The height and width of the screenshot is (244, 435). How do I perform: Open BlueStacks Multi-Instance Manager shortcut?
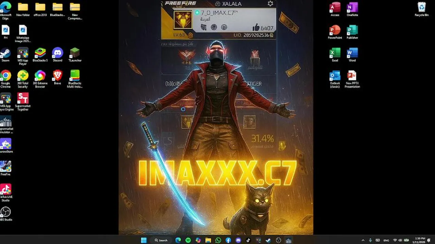pos(75,79)
